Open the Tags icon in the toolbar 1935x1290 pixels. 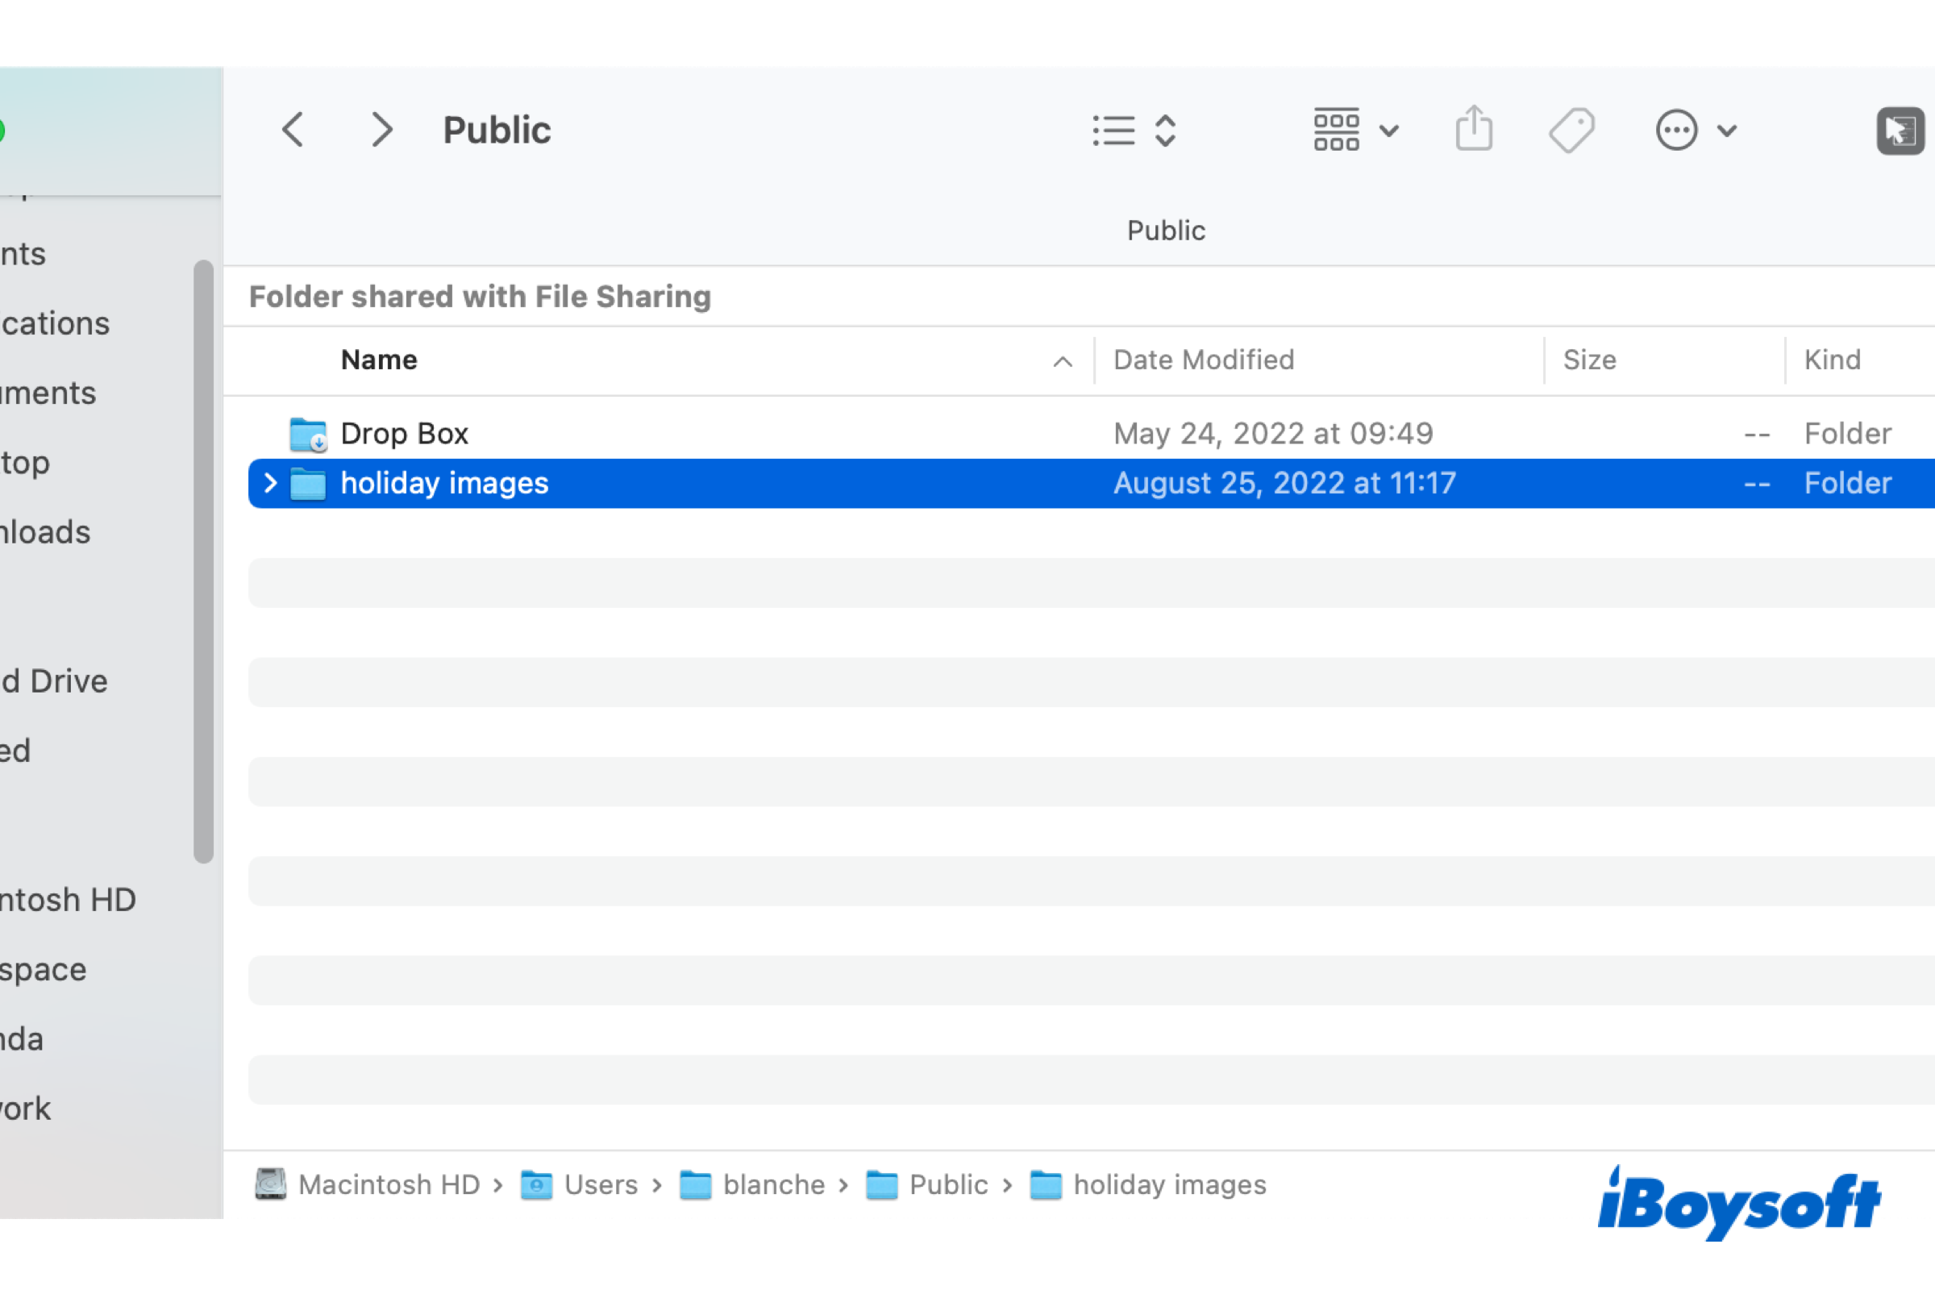point(1571,129)
